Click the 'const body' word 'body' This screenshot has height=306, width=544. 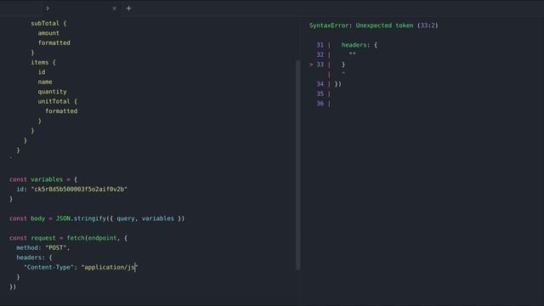pyautogui.click(x=38, y=218)
